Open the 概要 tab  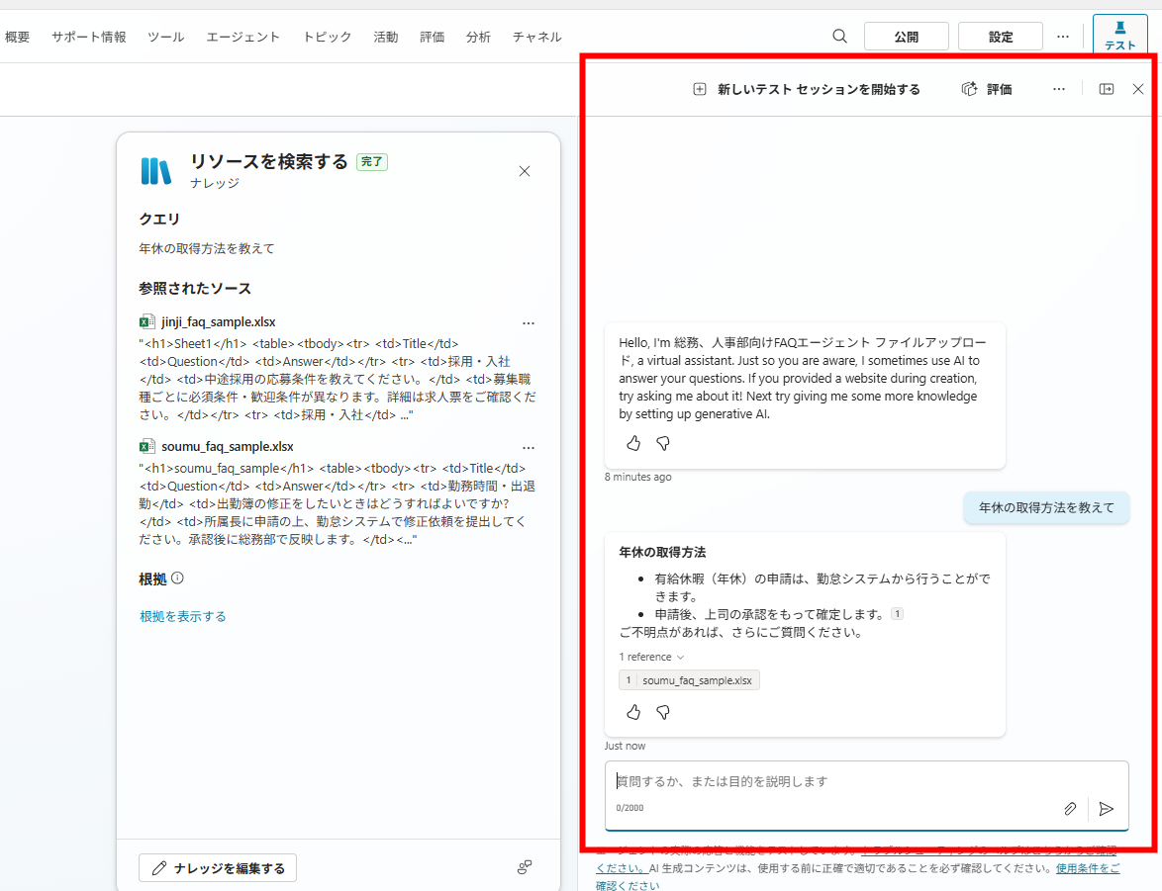[x=17, y=37]
